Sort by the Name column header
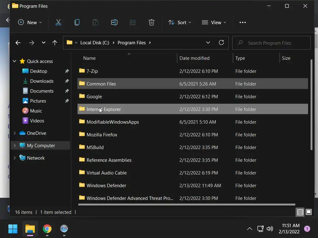This screenshot has width=318, height=238. (89, 58)
